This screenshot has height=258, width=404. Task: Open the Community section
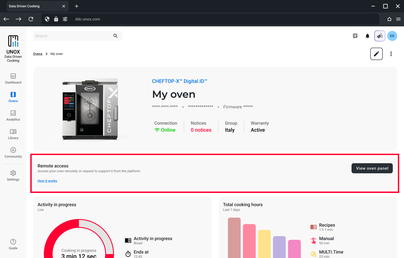13,153
